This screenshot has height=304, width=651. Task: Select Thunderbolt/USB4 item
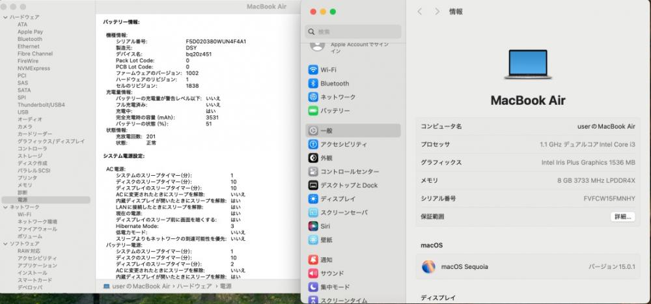point(41,105)
